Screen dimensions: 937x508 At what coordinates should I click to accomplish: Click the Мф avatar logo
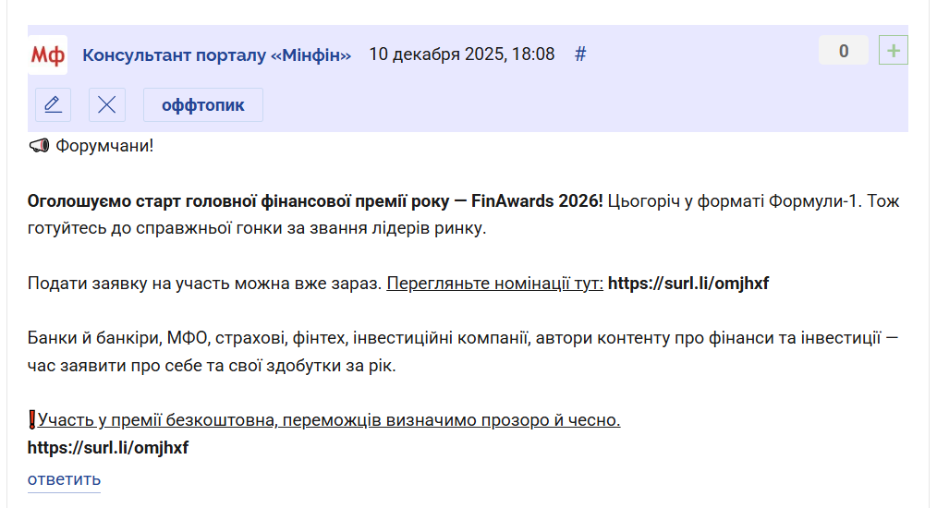pyautogui.click(x=48, y=55)
